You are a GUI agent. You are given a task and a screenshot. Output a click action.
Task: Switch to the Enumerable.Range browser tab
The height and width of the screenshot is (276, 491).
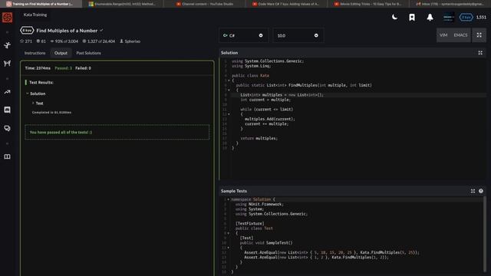123,4
